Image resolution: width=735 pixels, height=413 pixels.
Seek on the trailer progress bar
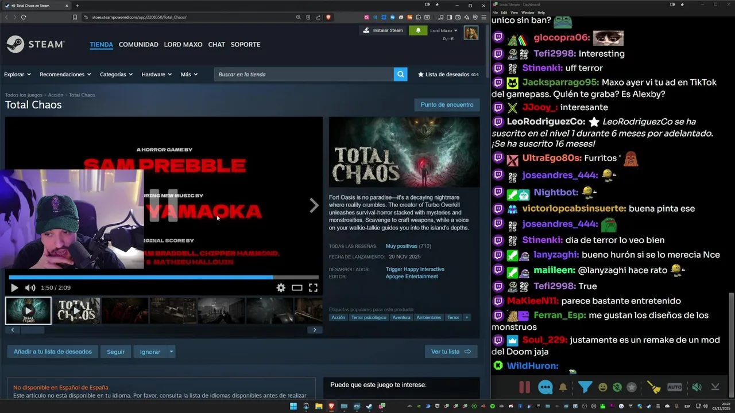(x=164, y=278)
